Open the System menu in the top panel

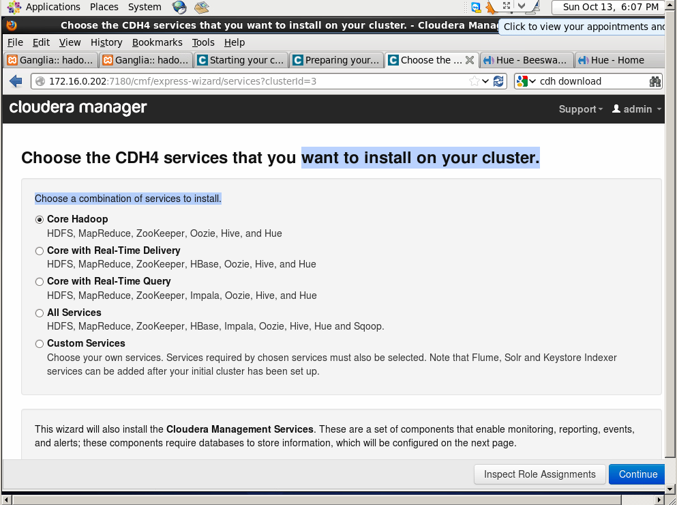coord(145,7)
